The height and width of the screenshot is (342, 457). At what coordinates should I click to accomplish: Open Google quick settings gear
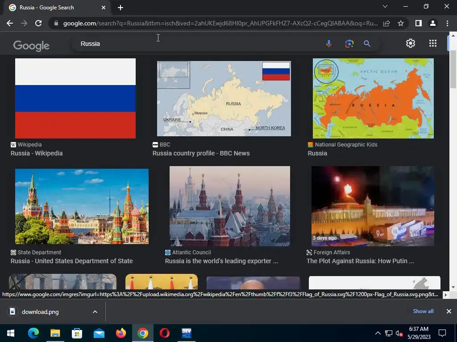coord(411,43)
